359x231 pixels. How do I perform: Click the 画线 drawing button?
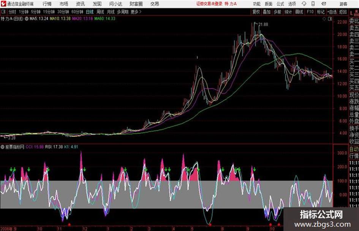pos(299,12)
